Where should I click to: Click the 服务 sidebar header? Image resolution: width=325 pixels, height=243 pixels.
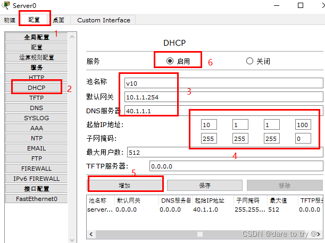click(x=37, y=68)
